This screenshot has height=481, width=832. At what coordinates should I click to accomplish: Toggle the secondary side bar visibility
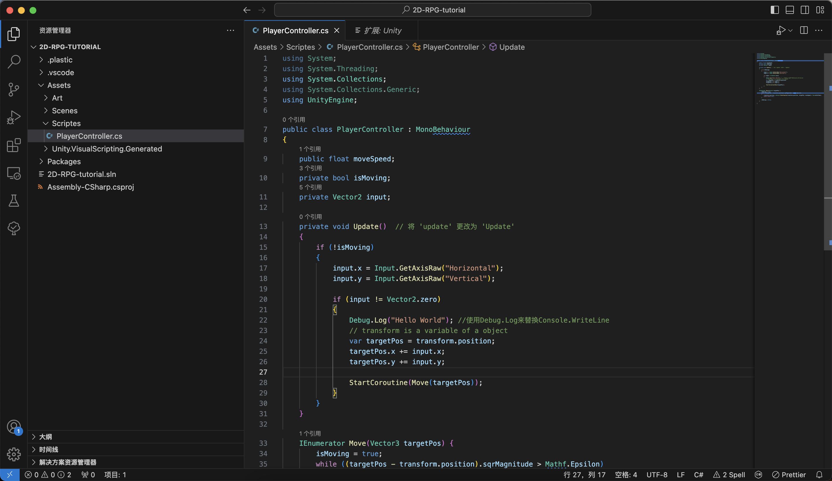pos(805,10)
